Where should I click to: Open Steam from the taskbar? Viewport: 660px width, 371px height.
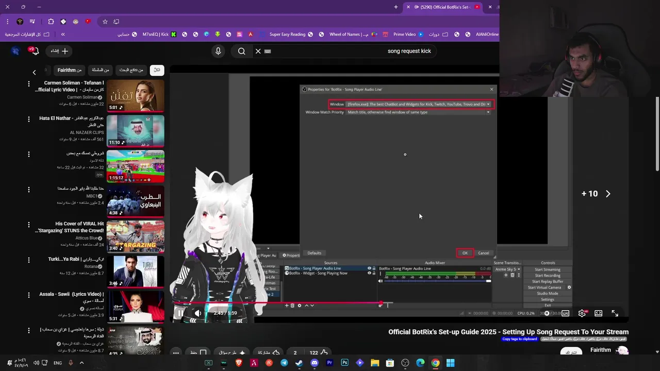(299, 363)
